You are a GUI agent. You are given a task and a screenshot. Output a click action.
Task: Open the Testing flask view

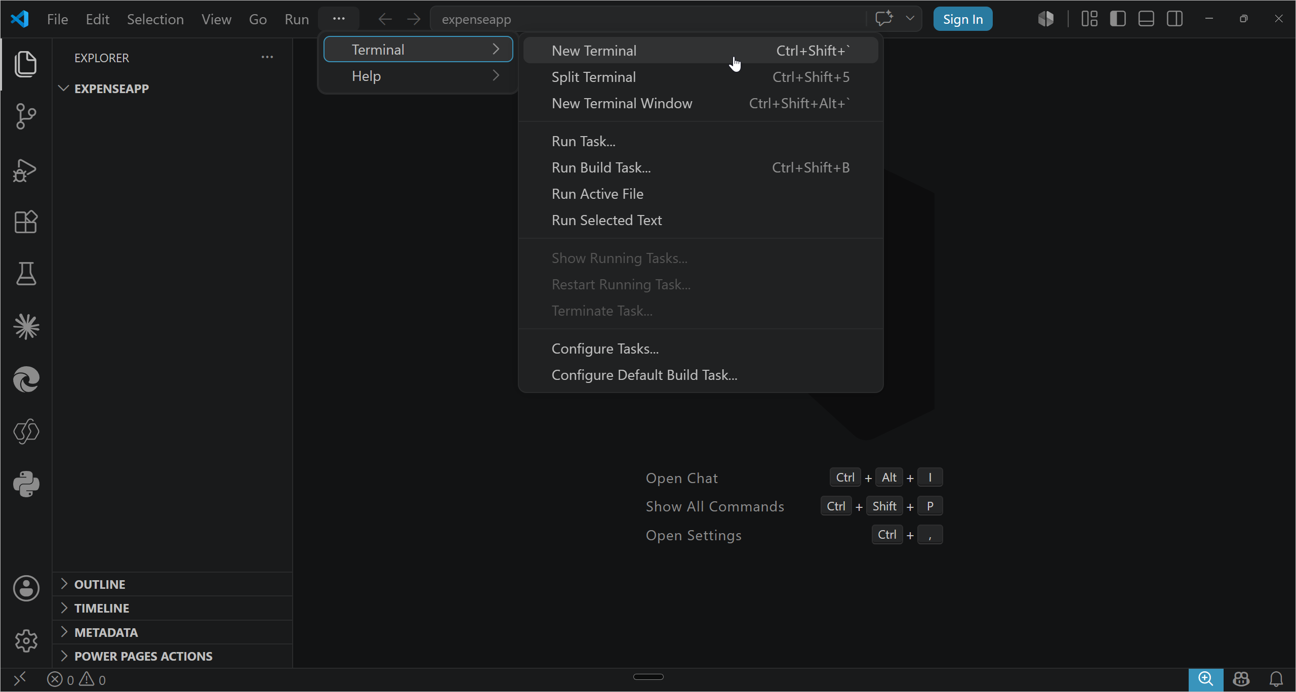26,274
